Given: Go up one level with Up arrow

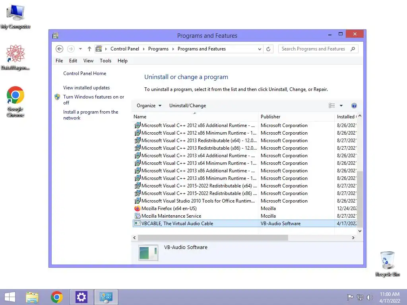Looking at the screenshot, I should (x=89, y=49).
